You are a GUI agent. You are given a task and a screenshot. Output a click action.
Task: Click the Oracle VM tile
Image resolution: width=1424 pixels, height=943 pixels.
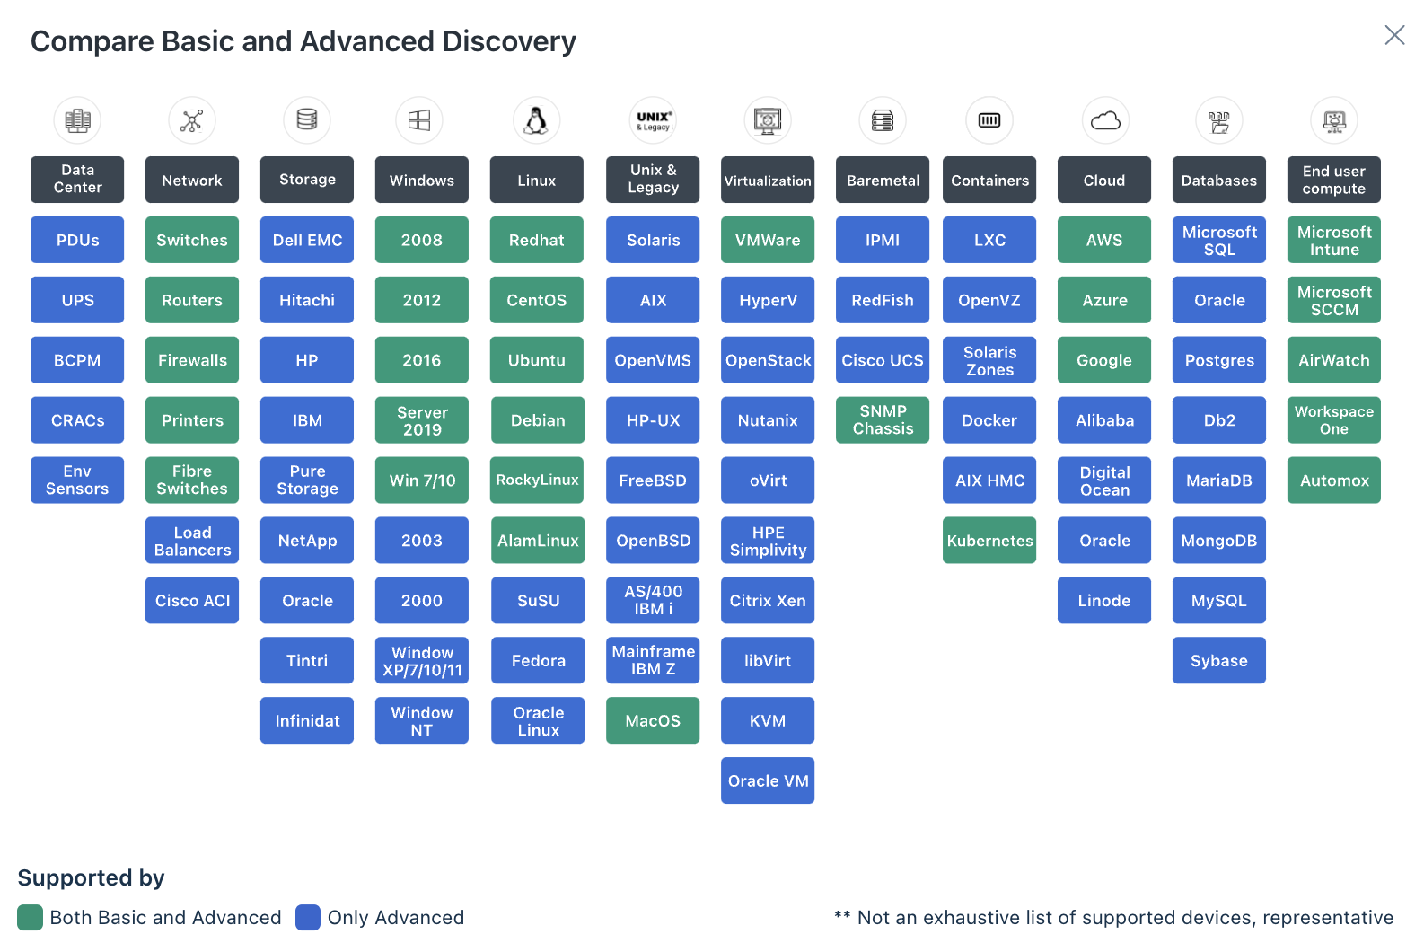[x=768, y=781]
